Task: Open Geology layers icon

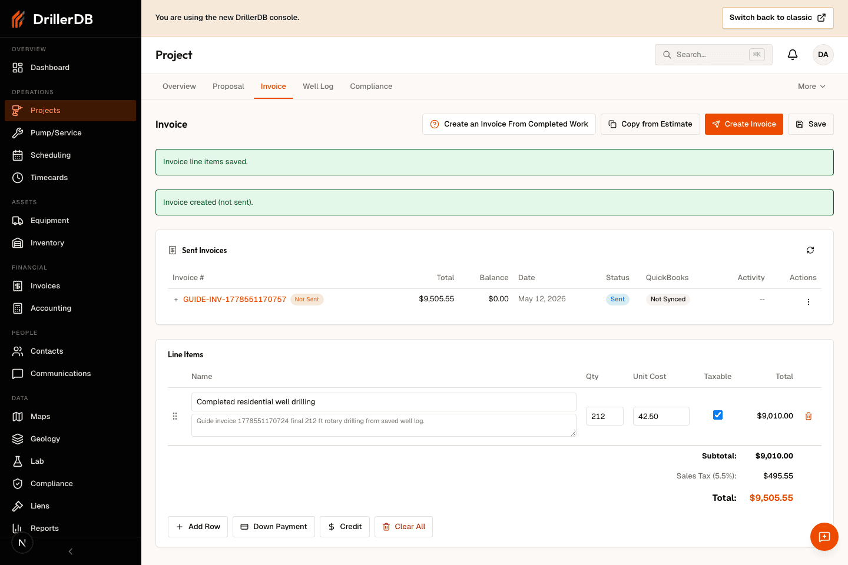Action: point(18,439)
